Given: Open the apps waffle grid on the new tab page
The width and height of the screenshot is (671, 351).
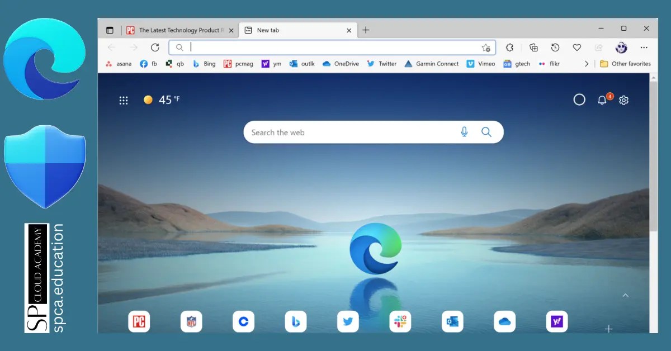Looking at the screenshot, I should [x=123, y=100].
